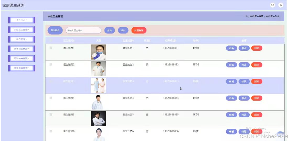View details of the highlighted third row
Viewport: 289px width, 141px height.
tap(231, 81)
